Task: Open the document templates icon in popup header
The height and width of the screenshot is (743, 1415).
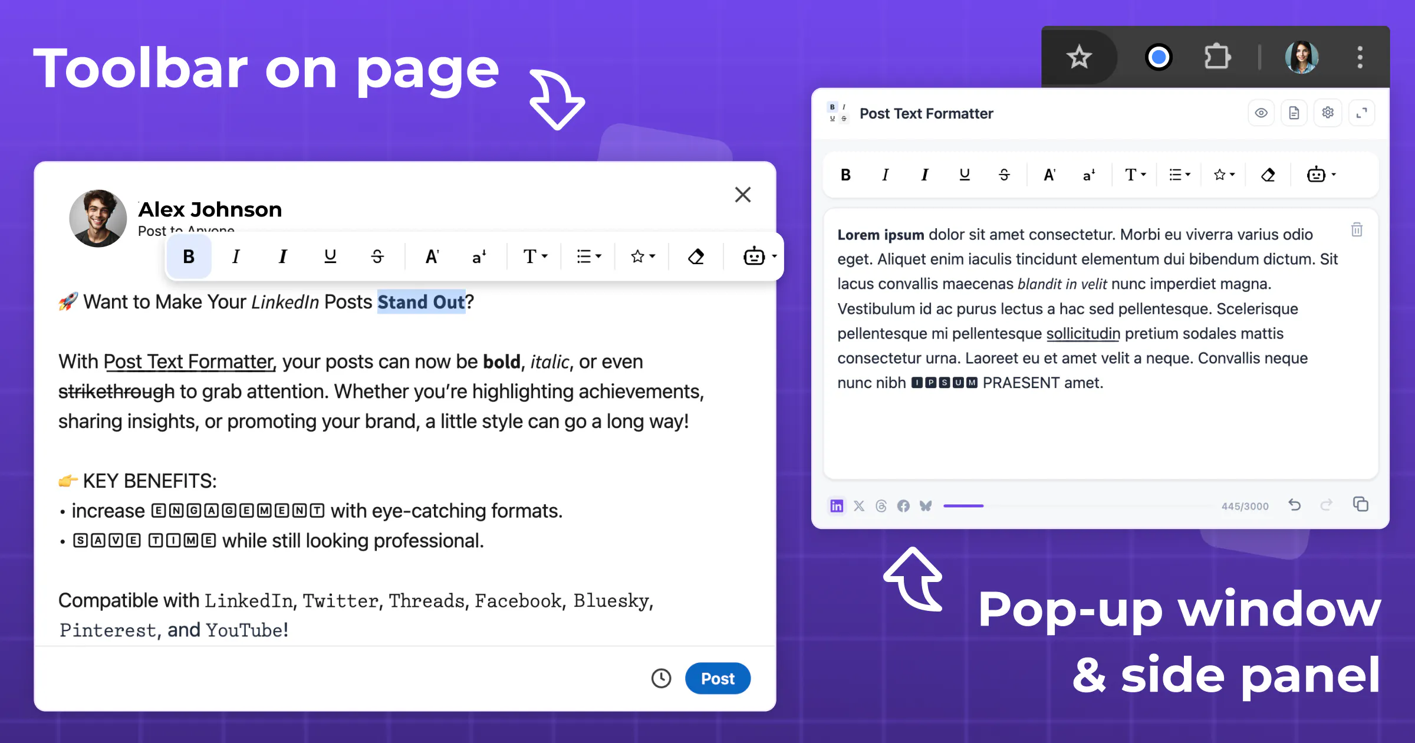Action: 1294,113
